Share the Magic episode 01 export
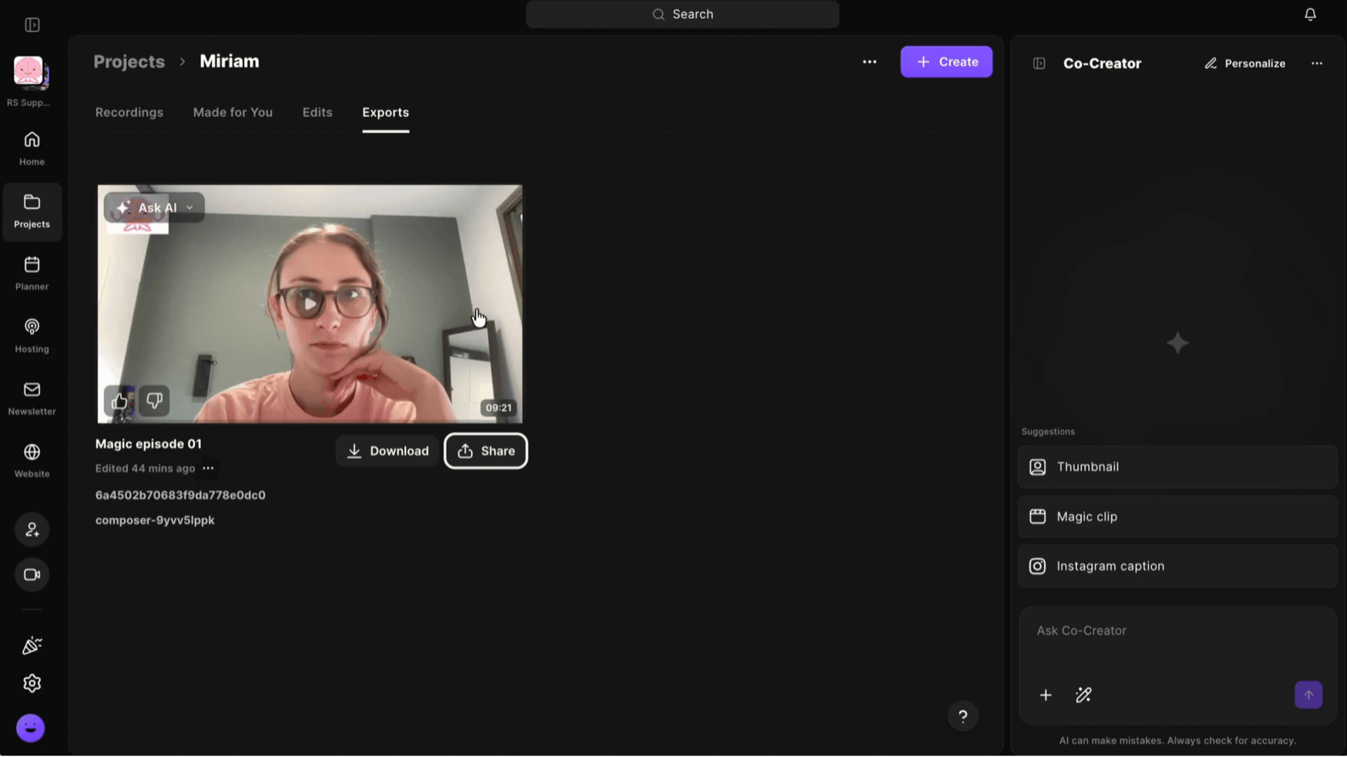The width and height of the screenshot is (1347, 757). point(485,451)
